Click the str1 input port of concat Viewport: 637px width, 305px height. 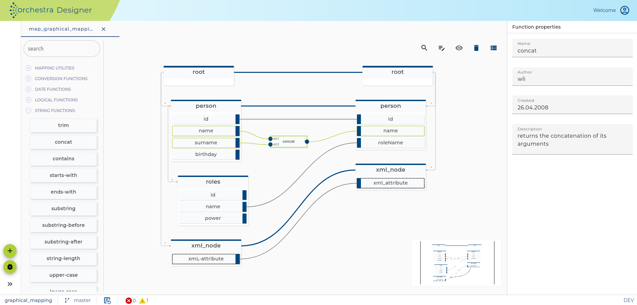[x=270, y=139]
